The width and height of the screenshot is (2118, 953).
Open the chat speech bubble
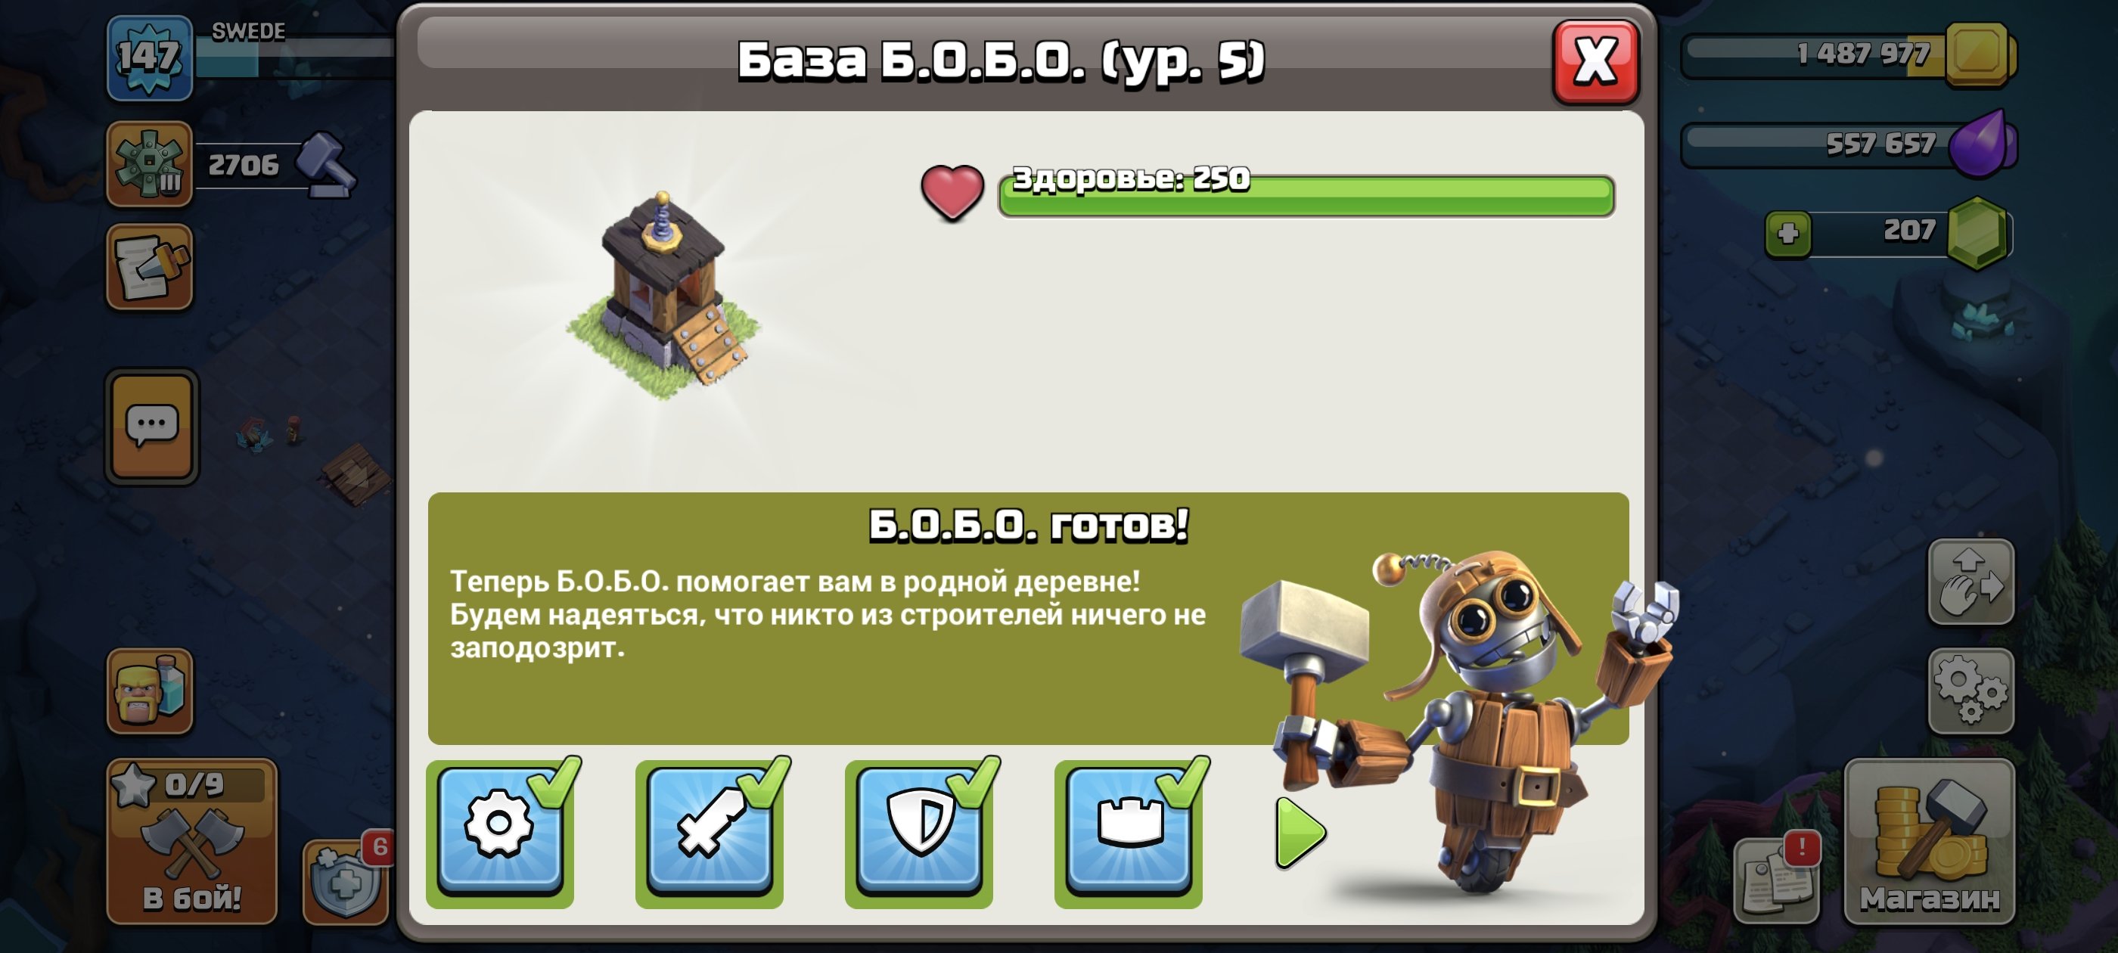(x=151, y=426)
